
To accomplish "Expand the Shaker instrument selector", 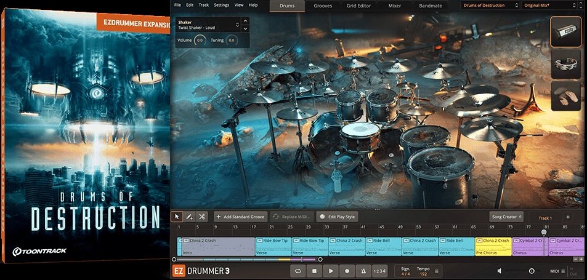I will tap(238, 26).
